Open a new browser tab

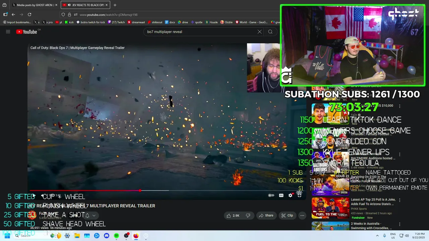[x=115, y=5]
